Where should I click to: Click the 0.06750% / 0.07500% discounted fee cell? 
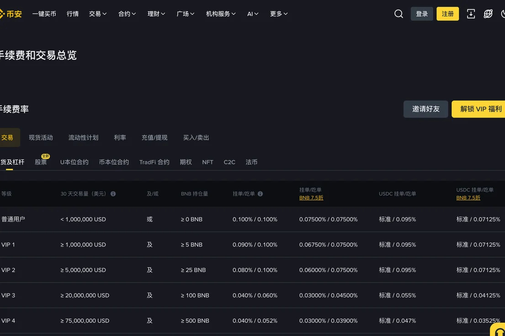point(328,245)
